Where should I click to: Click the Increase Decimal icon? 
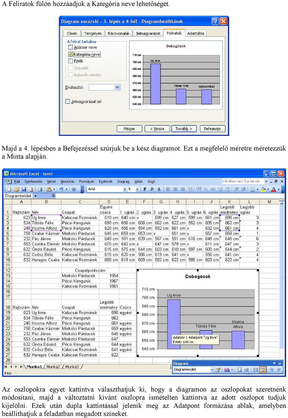click(220, 189)
